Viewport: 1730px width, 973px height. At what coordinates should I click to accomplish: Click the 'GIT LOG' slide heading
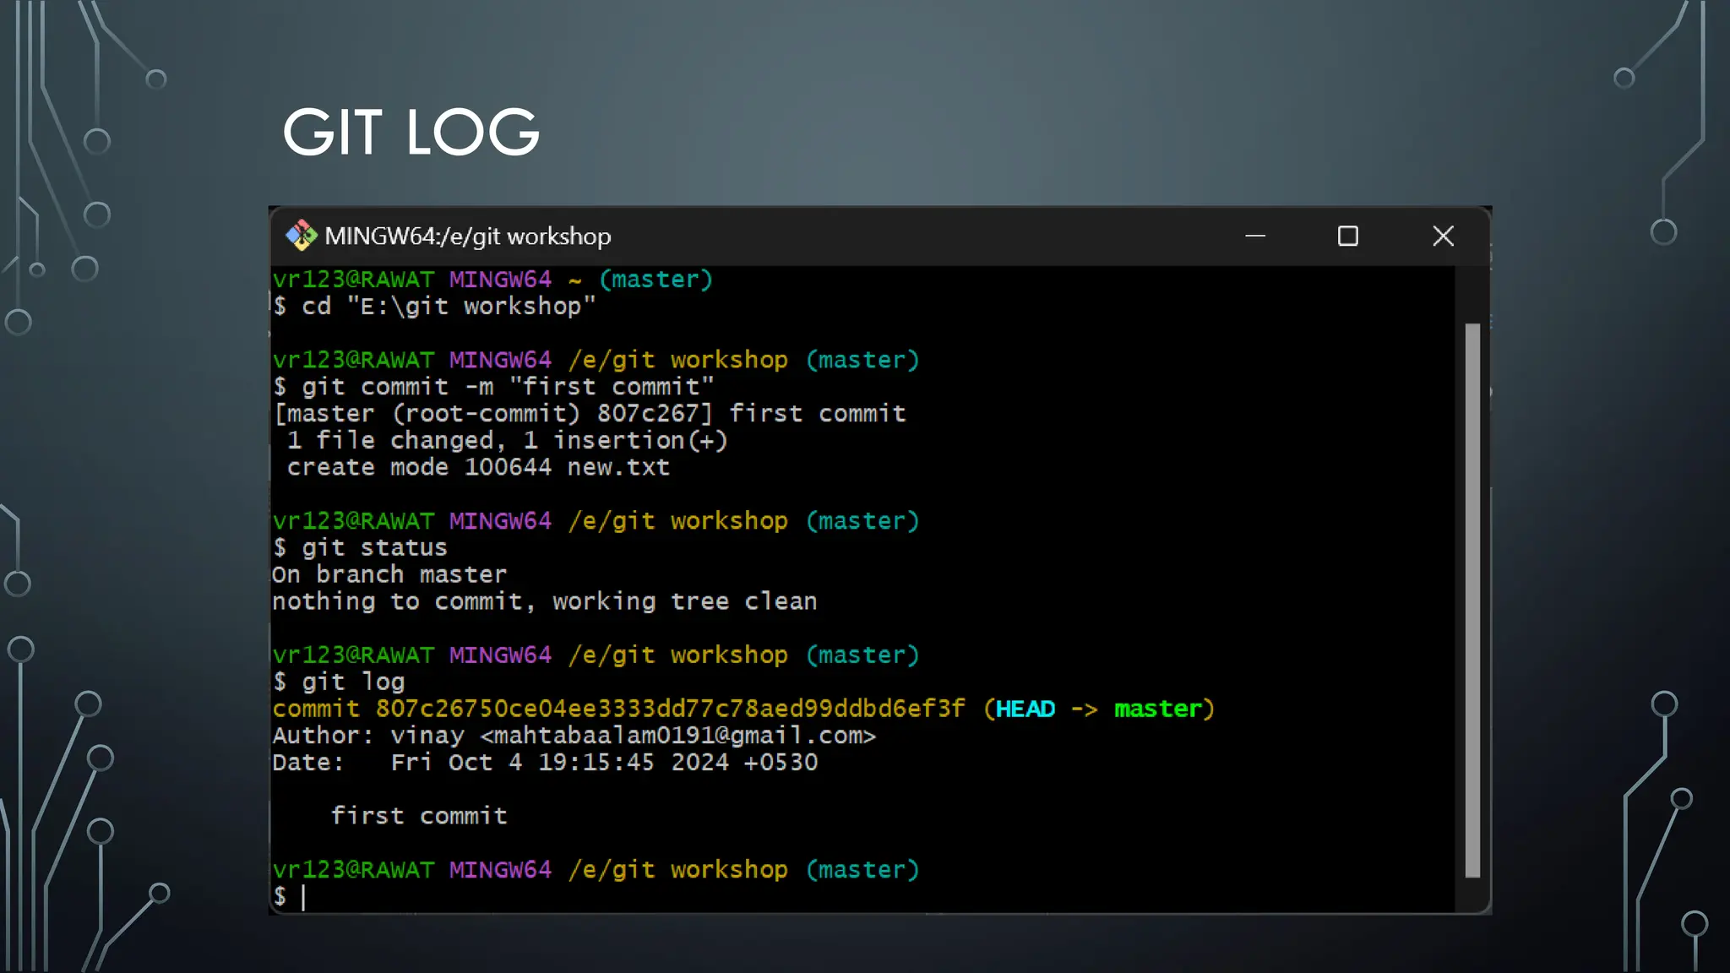(x=411, y=132)
